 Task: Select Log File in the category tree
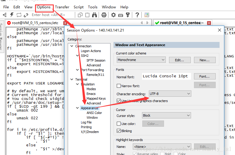coord(86,122)
